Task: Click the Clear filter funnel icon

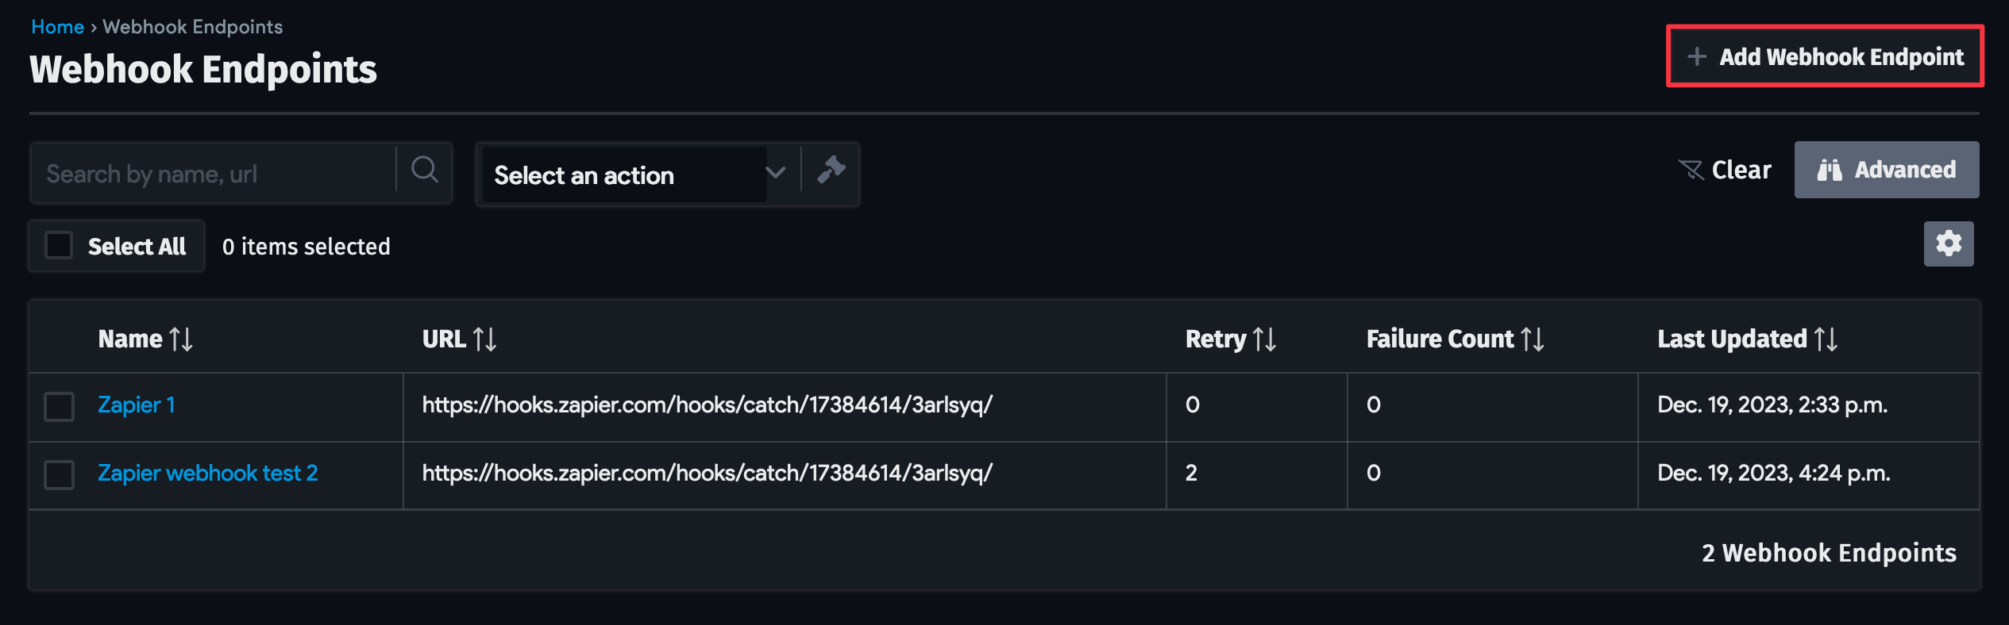Action: tap(1693, 169)
